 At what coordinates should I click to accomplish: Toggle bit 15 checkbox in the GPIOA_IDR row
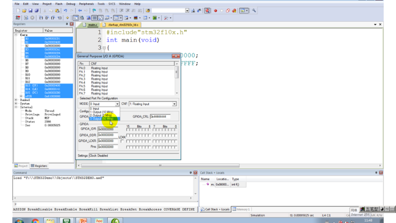click(128, 130)
